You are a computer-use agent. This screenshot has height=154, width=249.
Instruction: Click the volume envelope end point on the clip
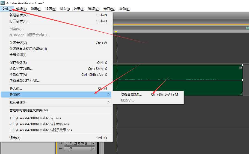(x=242, y=80)
